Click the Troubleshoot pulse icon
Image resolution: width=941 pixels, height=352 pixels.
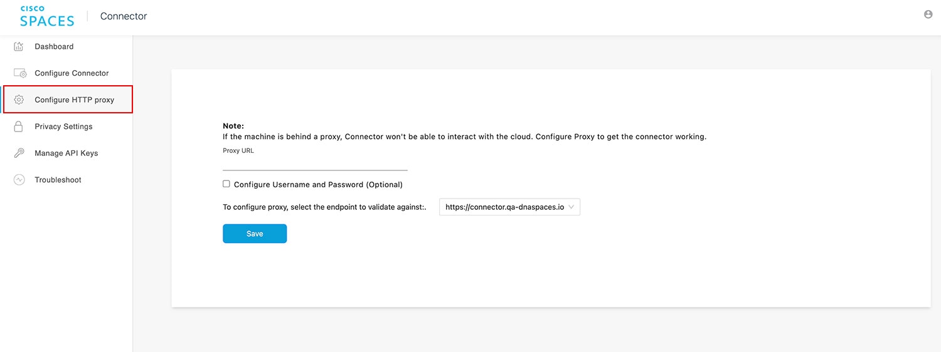pos(19,180)
